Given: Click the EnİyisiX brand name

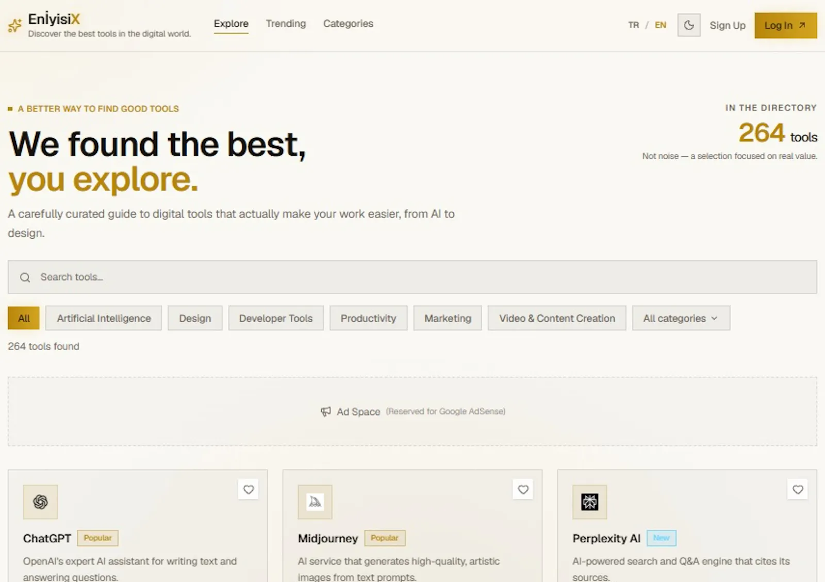Looking at the screenshot, I should [54, 19].
